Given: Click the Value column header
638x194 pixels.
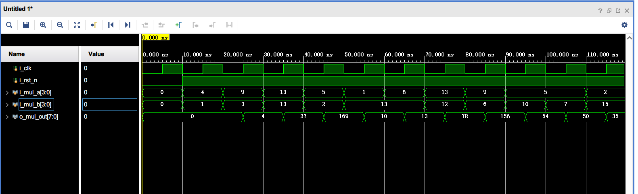Looking at the screenshot, I should 110,54.
